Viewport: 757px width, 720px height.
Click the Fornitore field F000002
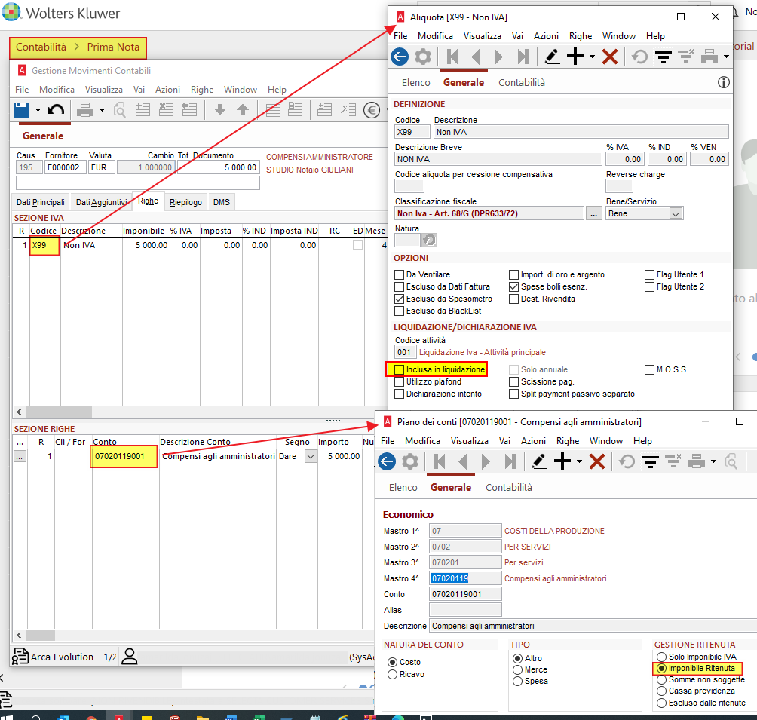pos(65,167)
